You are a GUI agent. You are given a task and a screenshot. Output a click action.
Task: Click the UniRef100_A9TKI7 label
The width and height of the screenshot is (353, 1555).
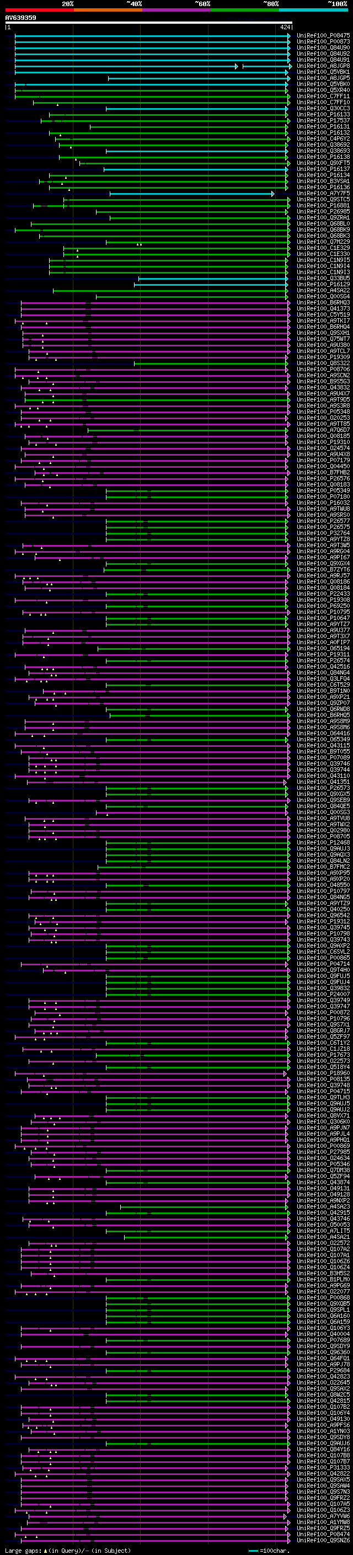[x=323, y=320]
